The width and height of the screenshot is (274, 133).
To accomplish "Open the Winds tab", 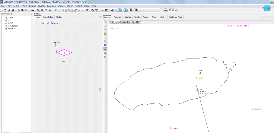I will [x=137, y=17].
